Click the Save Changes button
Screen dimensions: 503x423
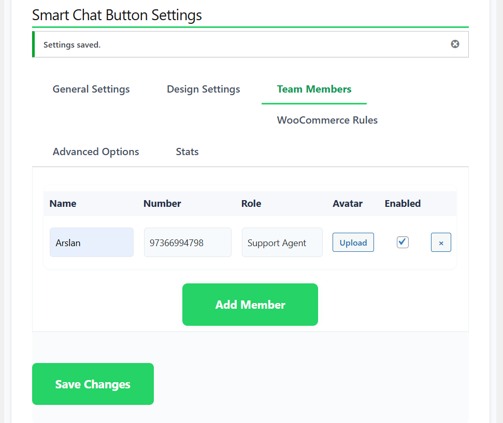click(93, 384)
